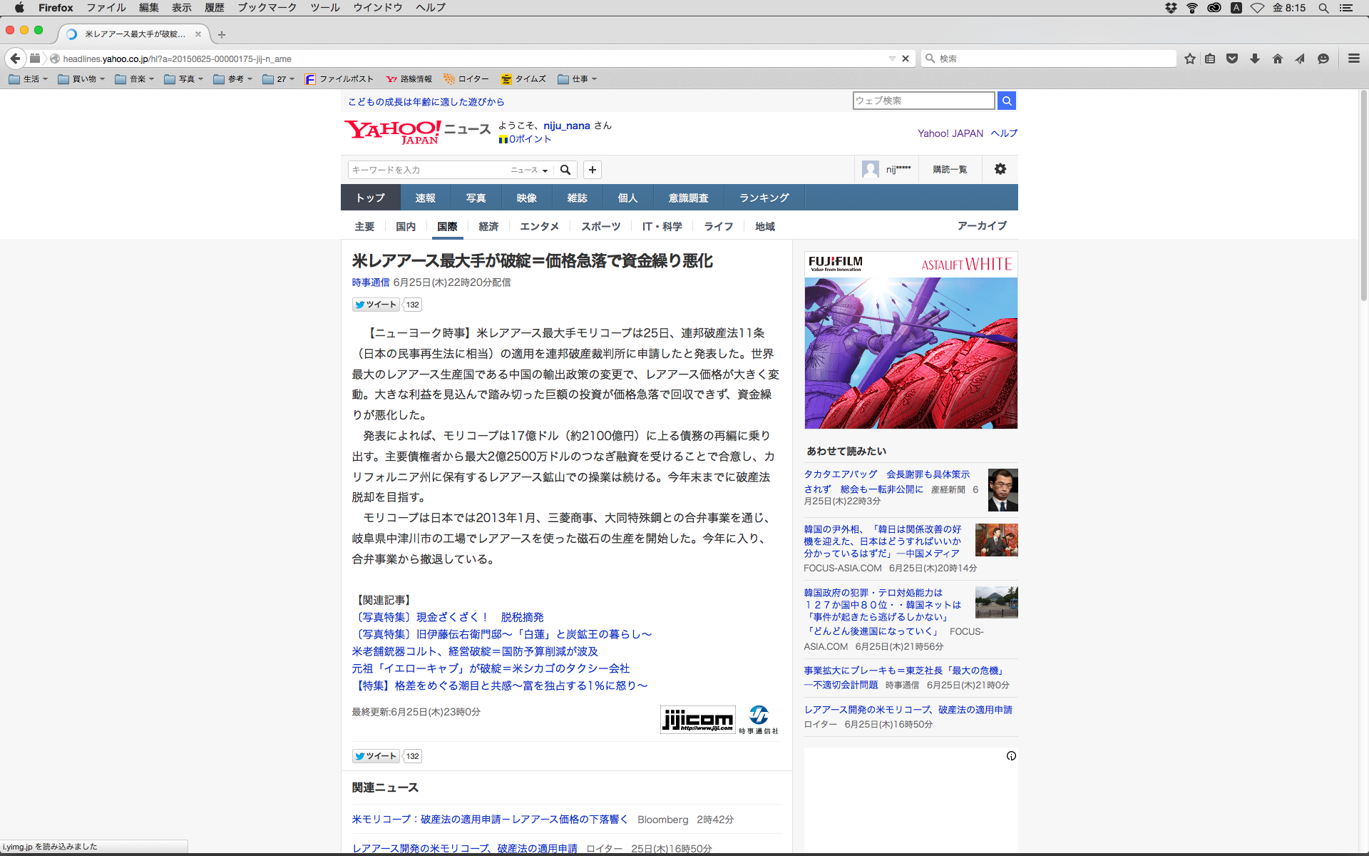Switch to the ランキング tab
This screenshot has width=1369, height=856.
tap(764, 198)
